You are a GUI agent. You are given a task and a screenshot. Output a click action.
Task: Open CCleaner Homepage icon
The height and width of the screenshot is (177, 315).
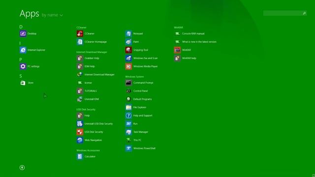[x=80, y=42]
